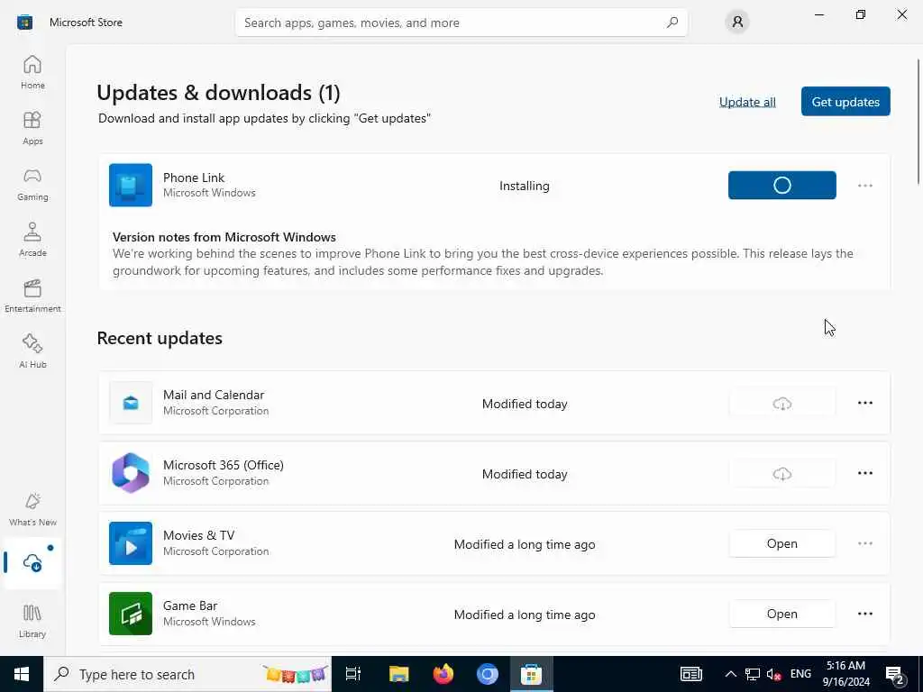
Task: Open more options for Phone Link
Action: (x=864, y=186)
